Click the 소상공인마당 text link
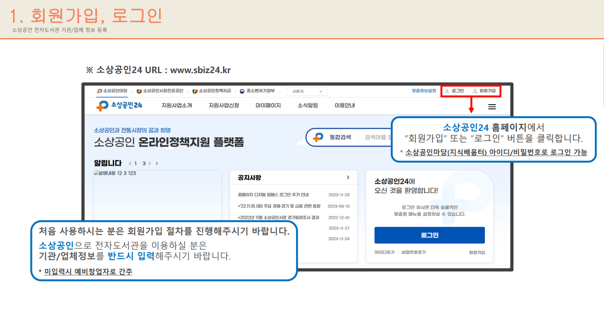The width and height of the screenshot is (604, 309). (115, 91)
